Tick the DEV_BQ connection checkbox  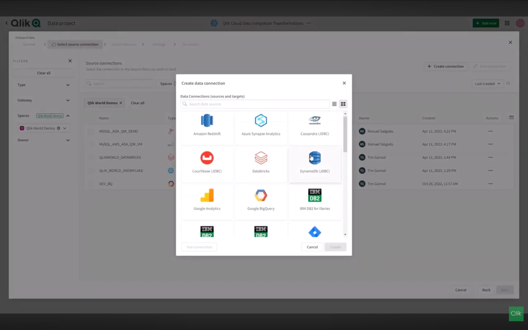91,184
